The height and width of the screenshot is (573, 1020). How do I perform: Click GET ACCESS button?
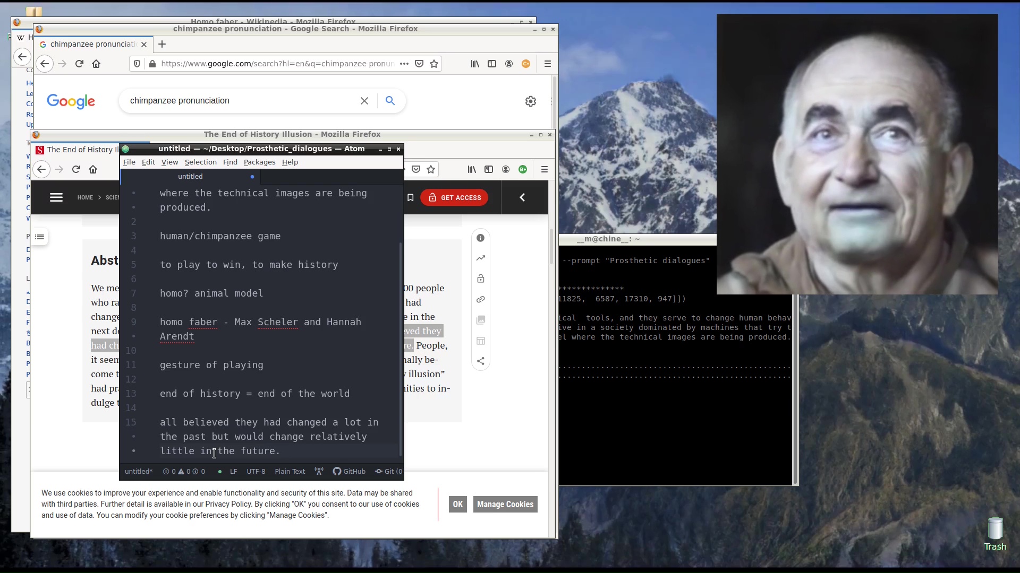click(x=454, y=197)
